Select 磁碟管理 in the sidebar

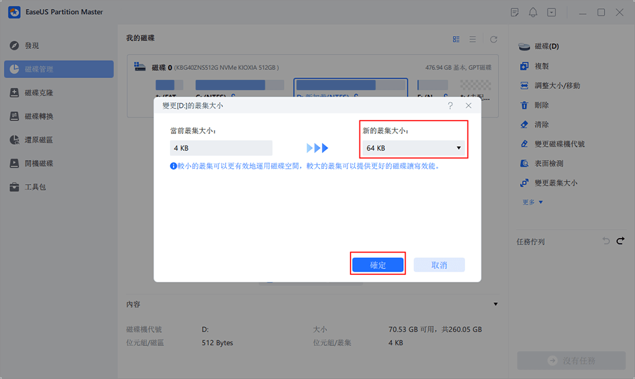[x=58, y=69]
